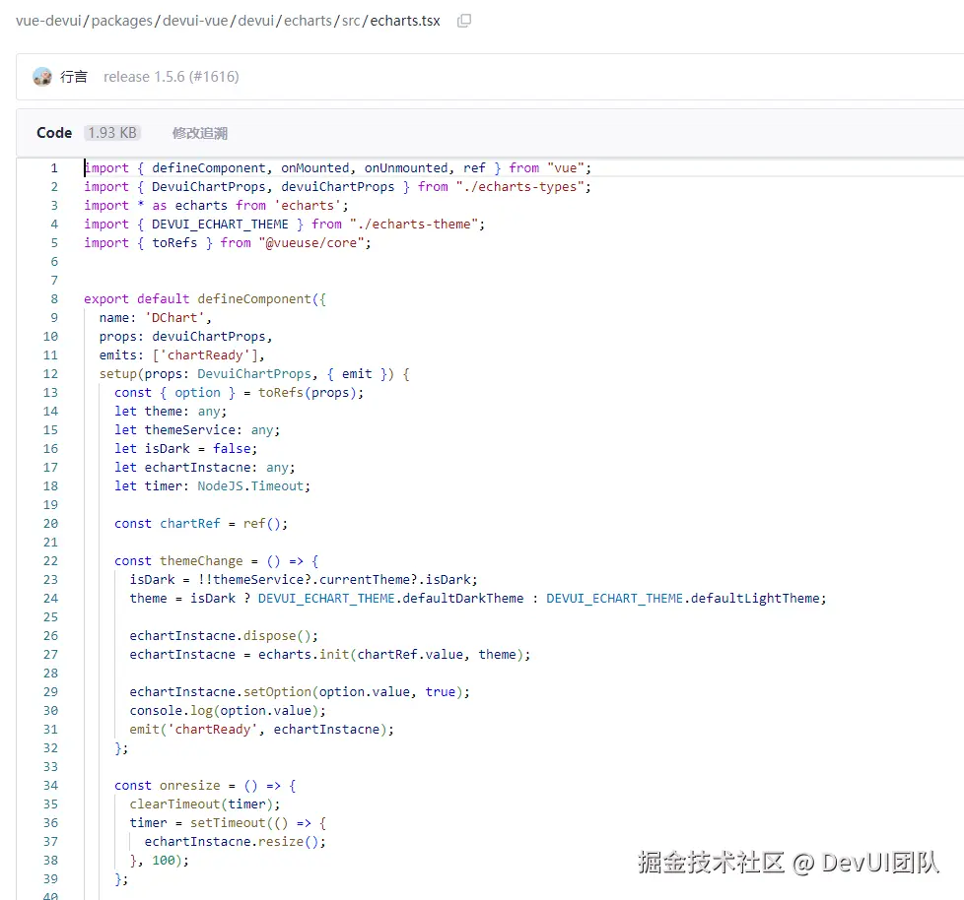The width and height of the screenshot is (964, 900).
Task: Click clearTimeout(timer) on line 35
Action: tap(201, 804)
